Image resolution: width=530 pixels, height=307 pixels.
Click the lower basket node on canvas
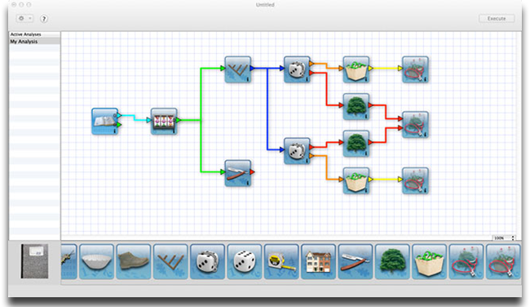click(356, 180)
